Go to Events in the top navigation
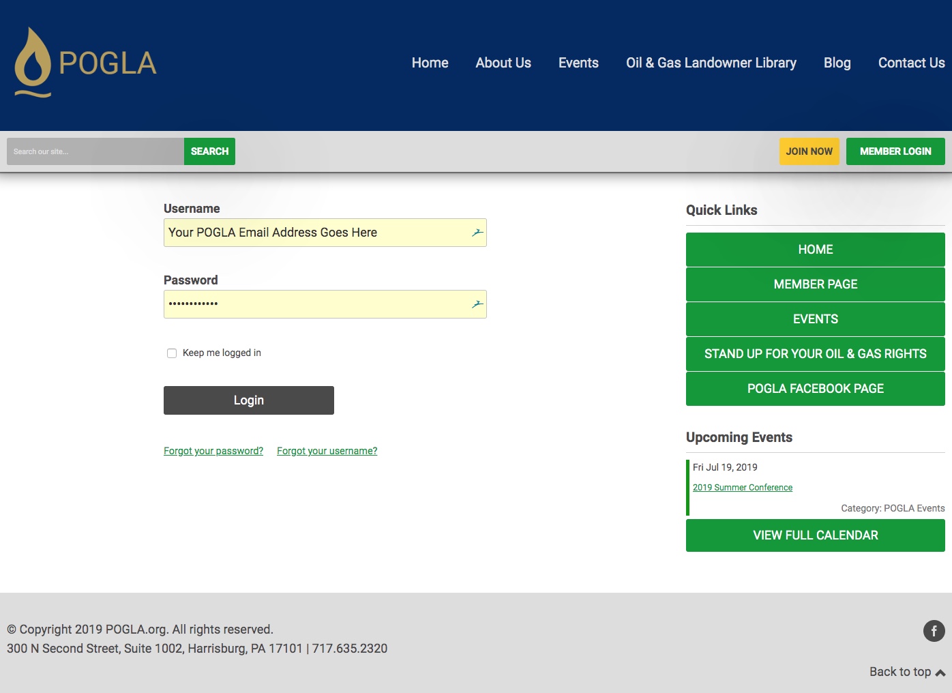This screenshot has height=693, width=952. tap(578, 63)
